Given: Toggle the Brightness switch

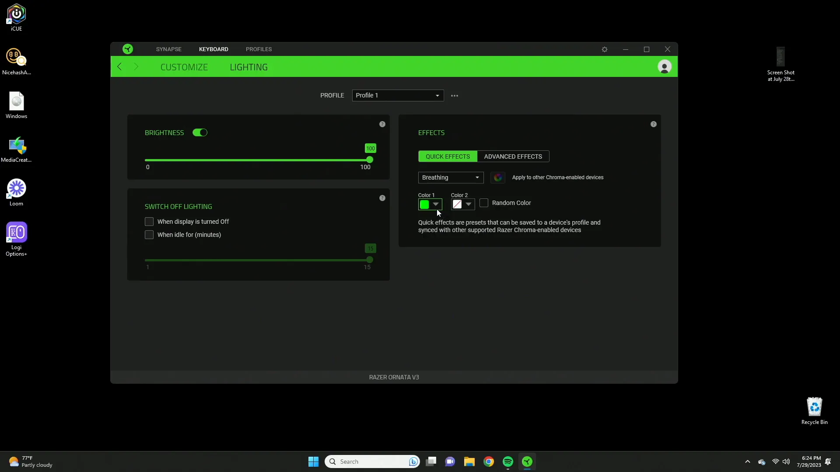Looking at the screenshot, I should (x=200, y=133).
